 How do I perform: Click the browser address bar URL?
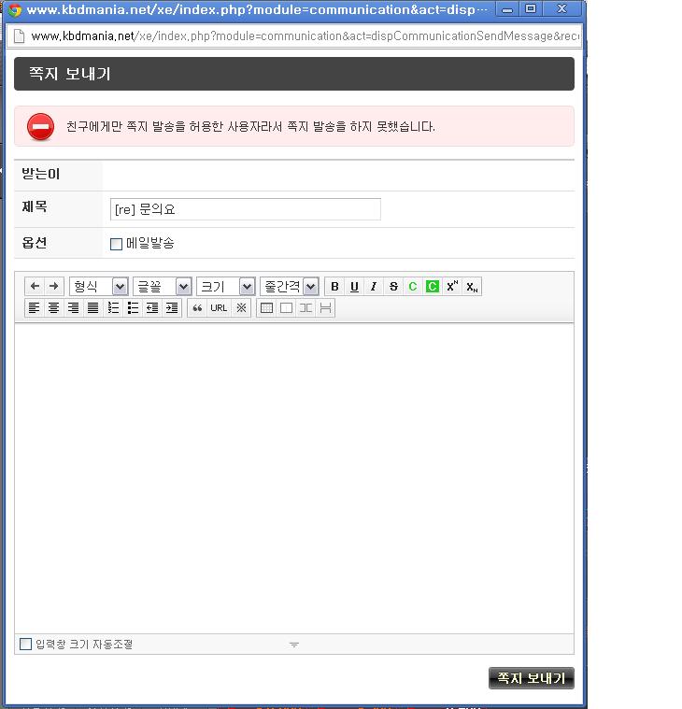coord(305,36)
